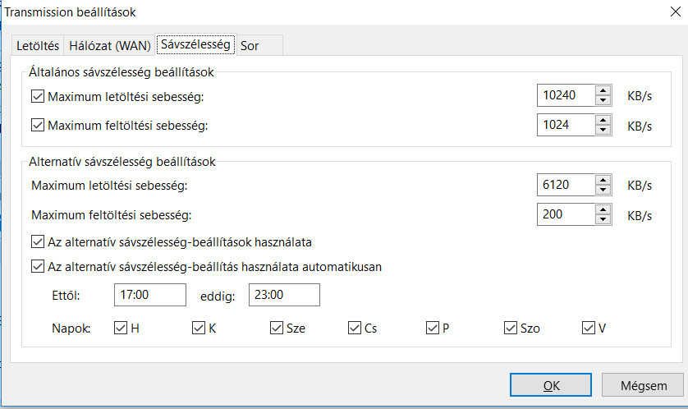Decrease the alternative download speed value
The width and height of the screenshot is (688, 409).
coord(603,190)
